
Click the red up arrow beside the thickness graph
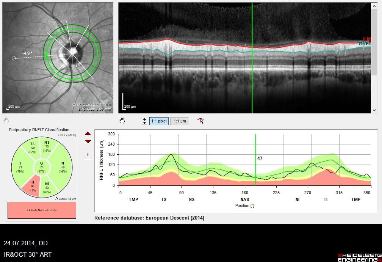point(88,133)
